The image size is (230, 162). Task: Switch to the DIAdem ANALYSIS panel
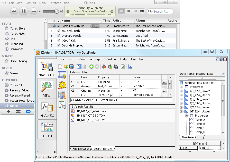pyautogui.click(x=47, y=109)
